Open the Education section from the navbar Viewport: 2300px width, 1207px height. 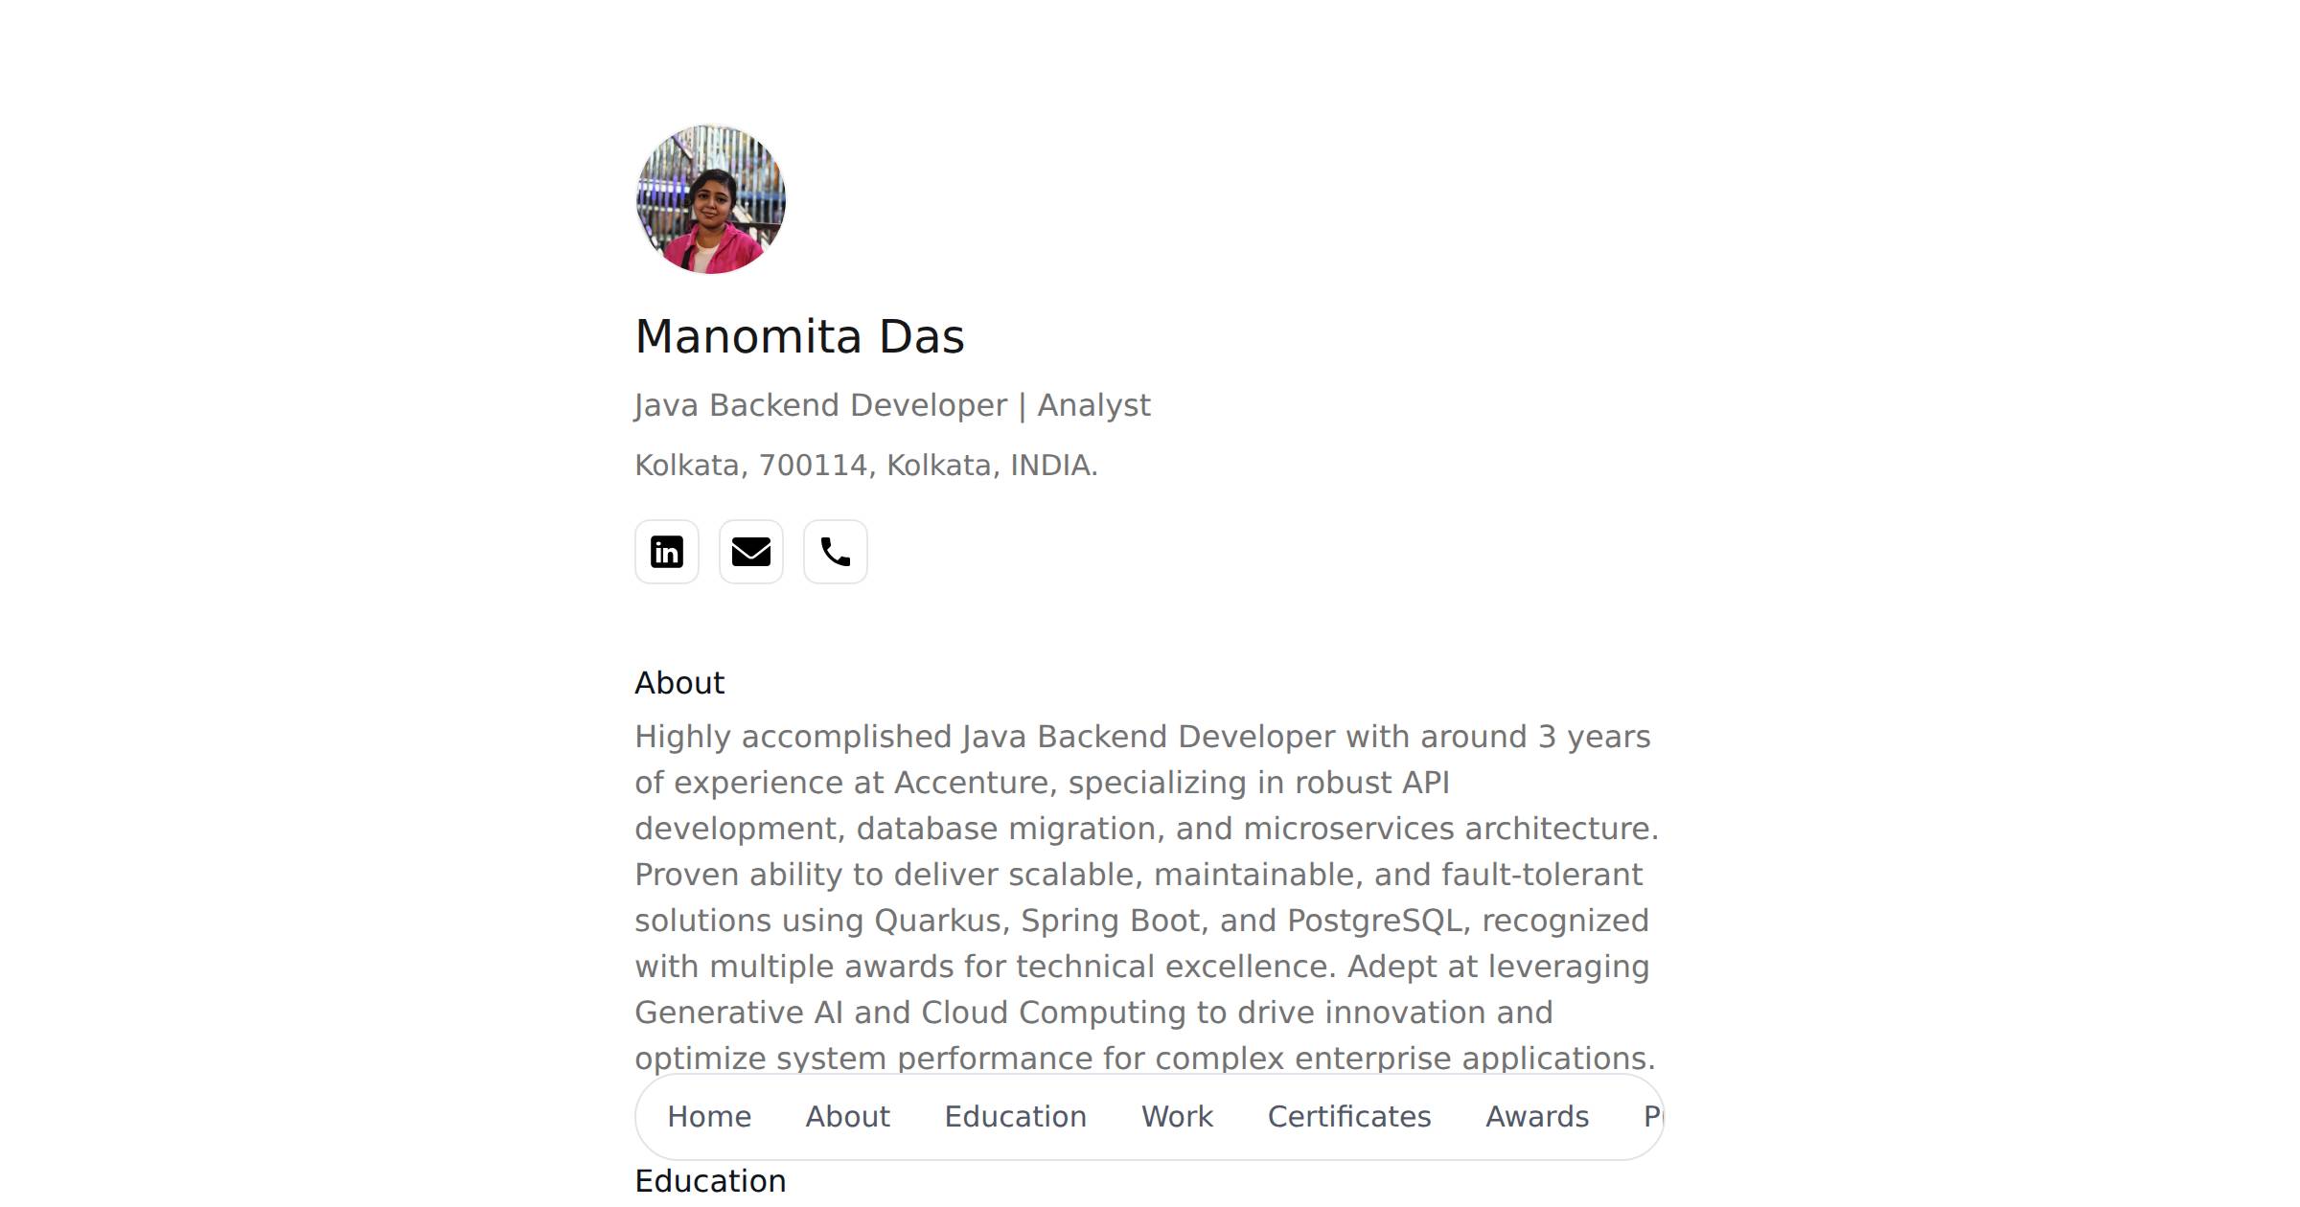tap(1016, 1116)
